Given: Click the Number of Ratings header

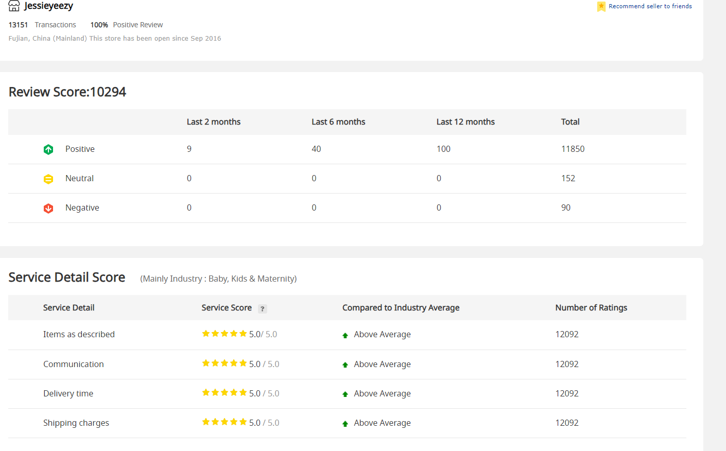Looking at the screenshot, I should pos(591,308).
